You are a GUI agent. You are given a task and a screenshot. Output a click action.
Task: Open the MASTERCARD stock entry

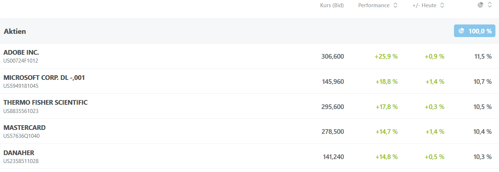pos(24,128)
